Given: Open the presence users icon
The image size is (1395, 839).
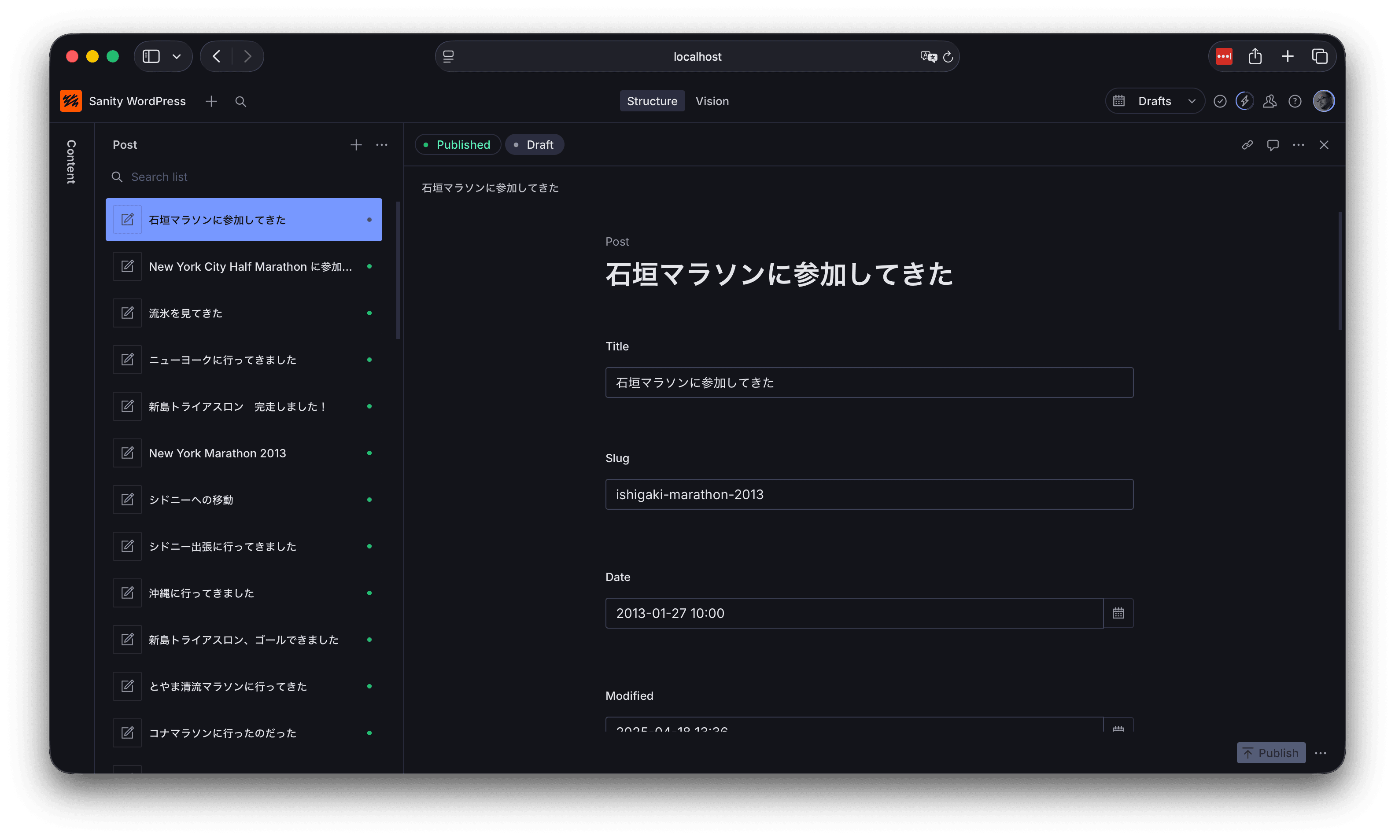Looking at the screenshot, I should coord(1270,101).
